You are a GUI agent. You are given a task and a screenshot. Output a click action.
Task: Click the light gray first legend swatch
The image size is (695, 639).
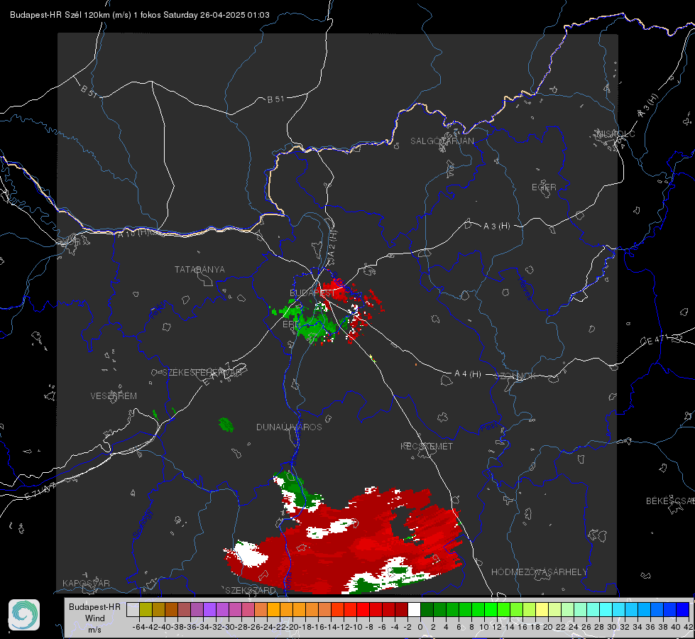point(133,609)
